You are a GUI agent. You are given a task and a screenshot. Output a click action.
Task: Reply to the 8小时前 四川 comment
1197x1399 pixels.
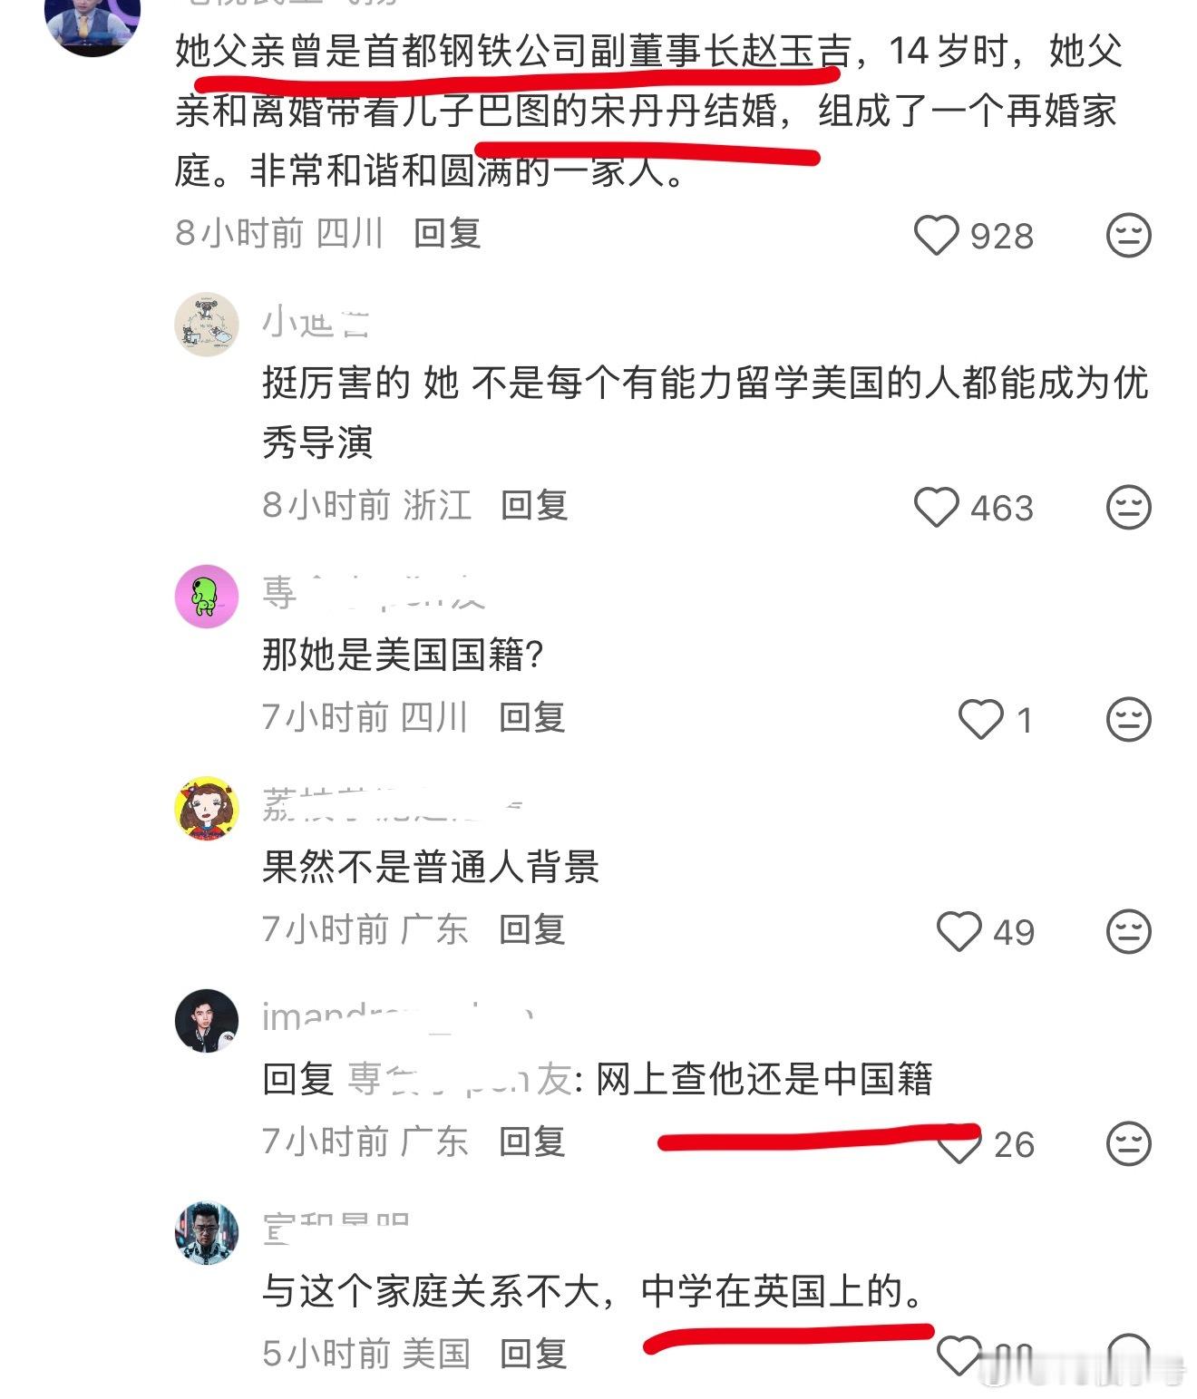point(447,233)
